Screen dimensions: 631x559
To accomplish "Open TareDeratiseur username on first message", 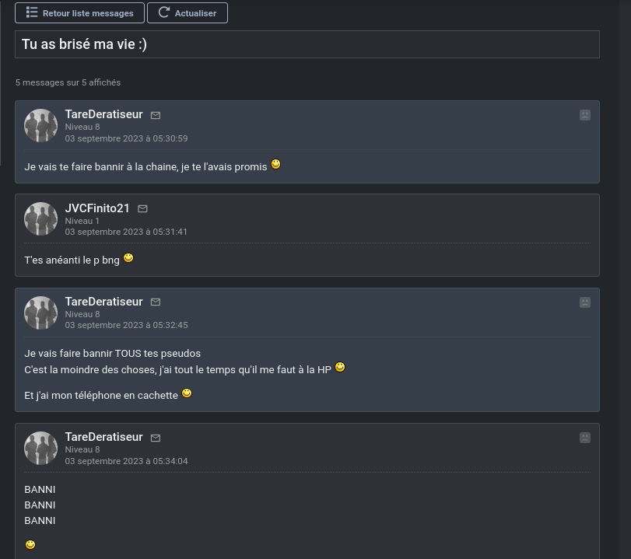I will (103, 114).
